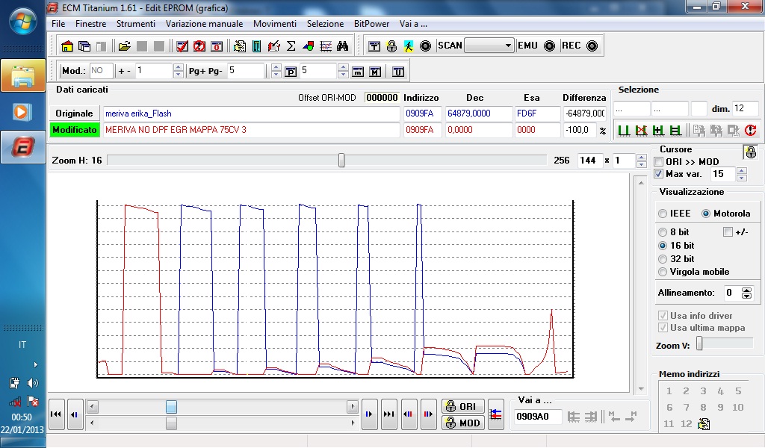Decrease the + - step value spinner

pyautogui.click(x=179, y=75)
